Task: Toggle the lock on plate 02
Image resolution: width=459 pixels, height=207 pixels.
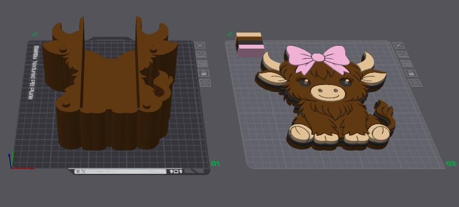Action: pyautogui.click(x=411, y=73)
